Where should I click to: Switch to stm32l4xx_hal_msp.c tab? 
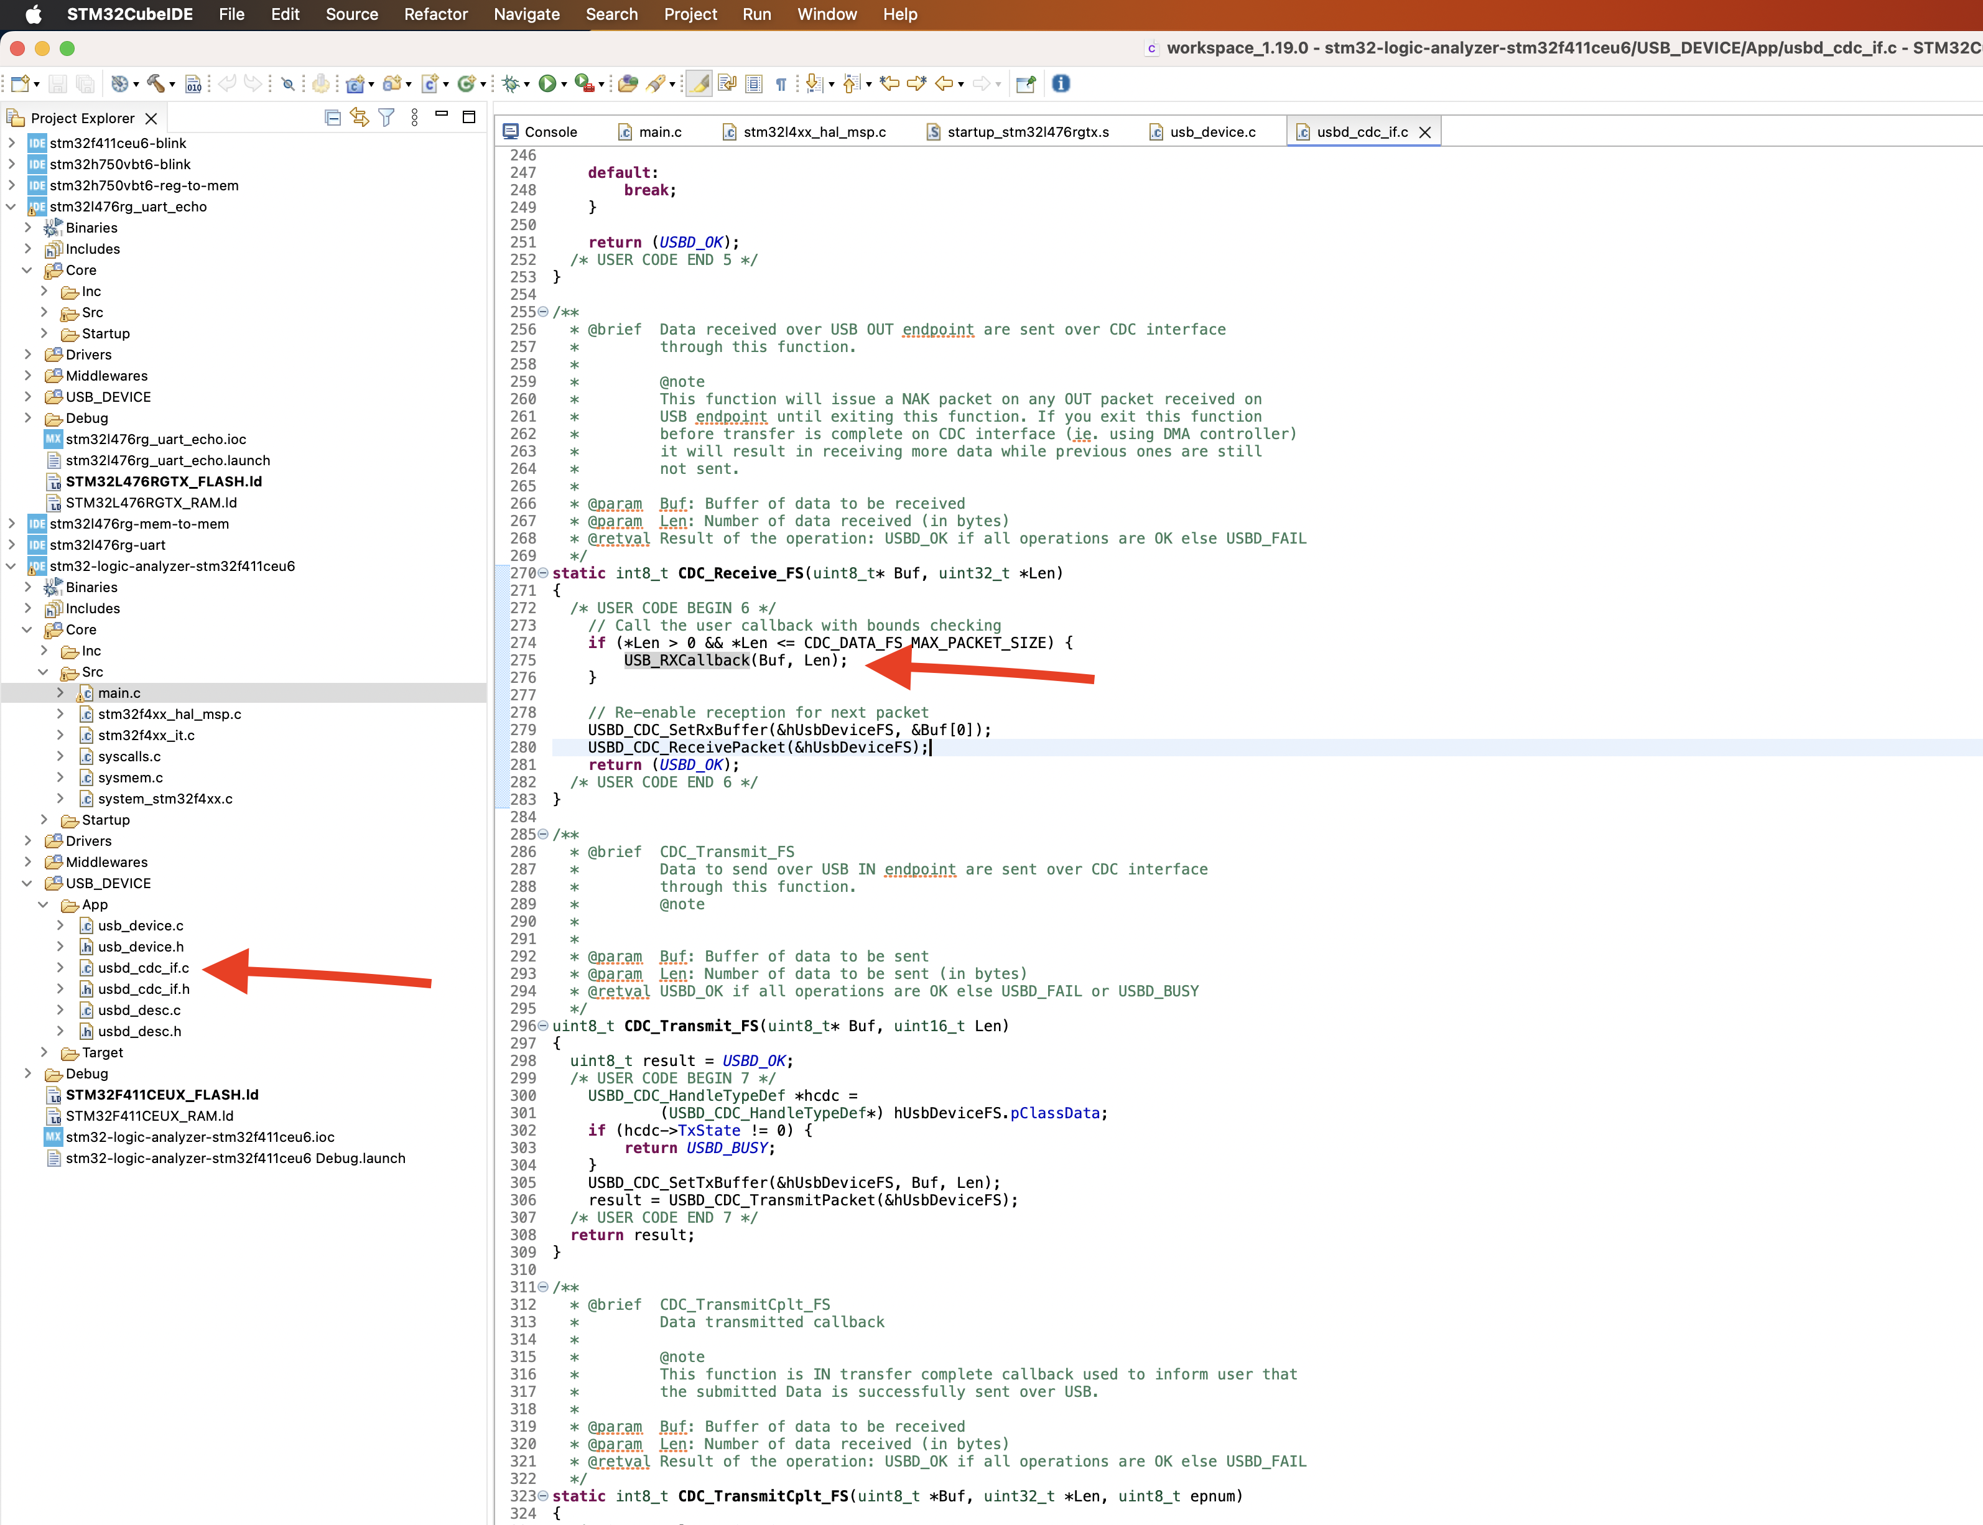[804, 132]
